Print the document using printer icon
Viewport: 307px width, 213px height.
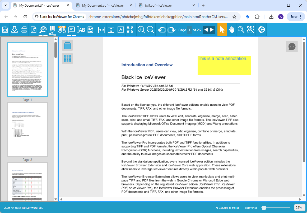point(24,30)
